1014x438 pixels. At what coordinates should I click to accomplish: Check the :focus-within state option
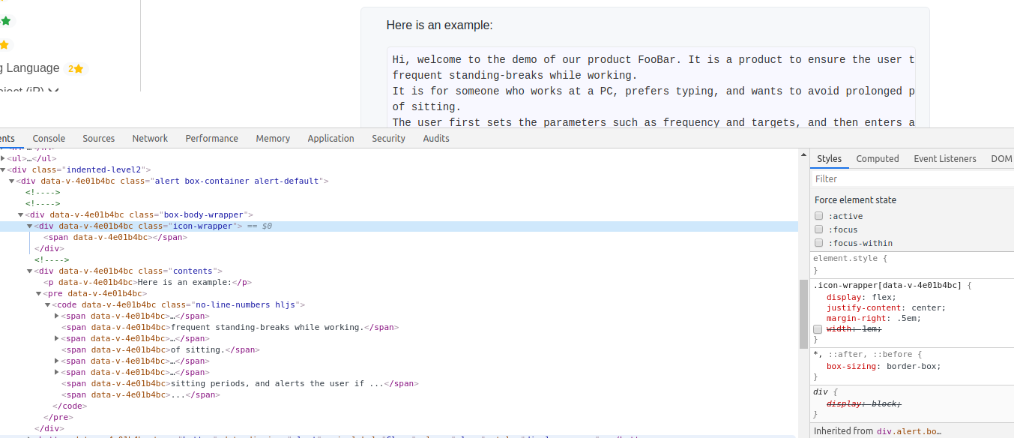click(819, 243)
